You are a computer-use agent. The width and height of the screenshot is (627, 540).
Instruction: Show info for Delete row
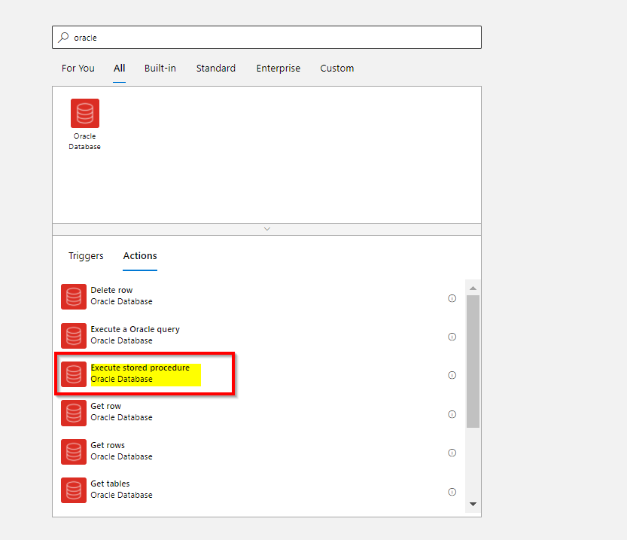pyautogui.click(x=452, y=298)
